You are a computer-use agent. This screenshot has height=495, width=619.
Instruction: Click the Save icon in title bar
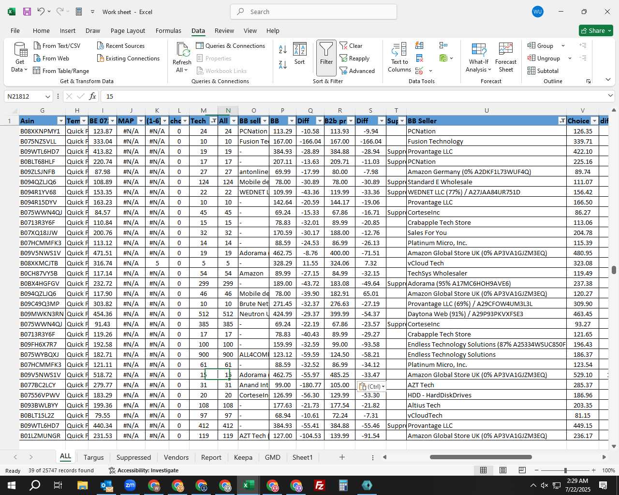click(x=27, y=12)
